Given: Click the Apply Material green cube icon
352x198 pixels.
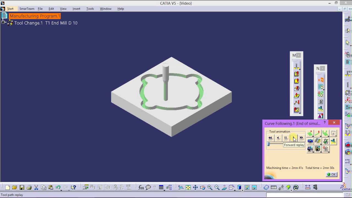Looking at the screenshot, I should point(288,188).
